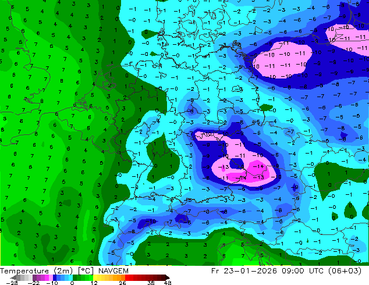Screen dimensions: 369x285
Task: Select the bright magenta legend swatch
Action: (x=47, y=277)
